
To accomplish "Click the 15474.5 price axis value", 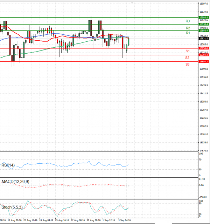I will (x=204, y=85).
